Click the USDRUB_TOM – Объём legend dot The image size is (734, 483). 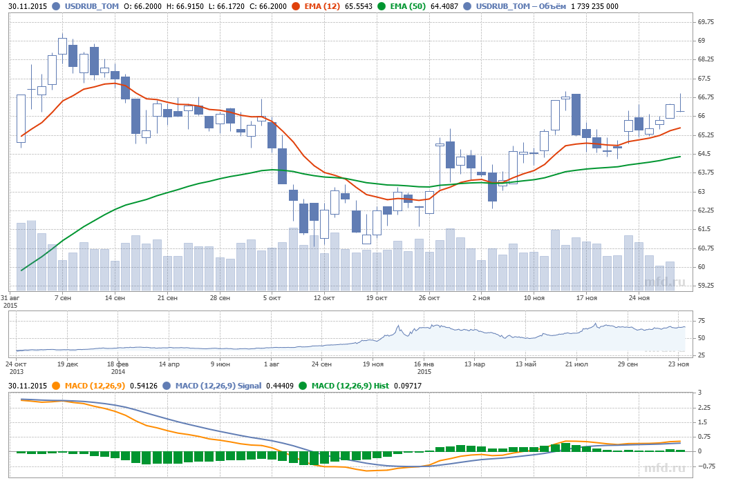[x=469, y=6]
